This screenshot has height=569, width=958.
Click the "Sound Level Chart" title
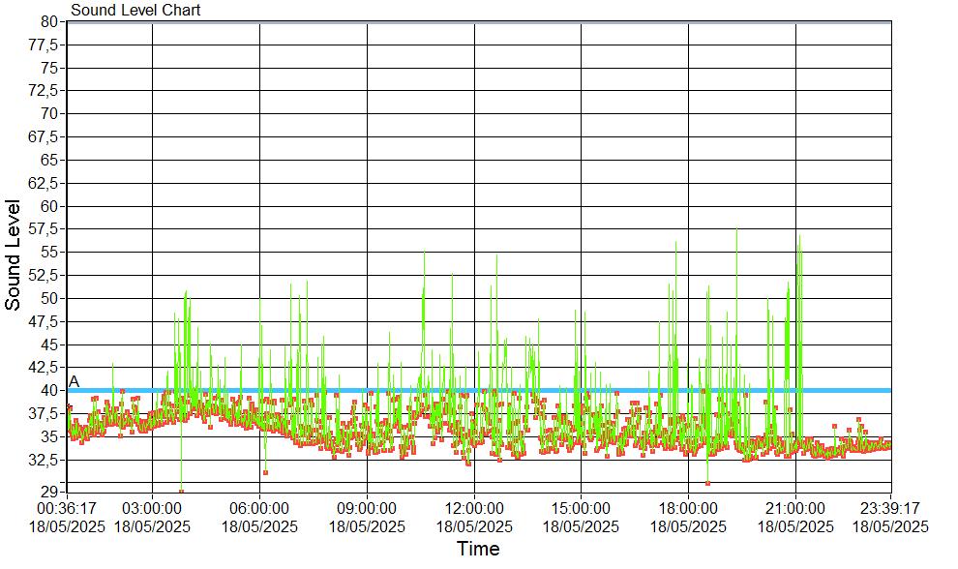point(135,11)
